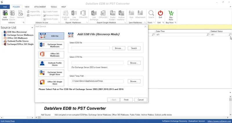Click Browse for Temp Path

coord(134,81)
